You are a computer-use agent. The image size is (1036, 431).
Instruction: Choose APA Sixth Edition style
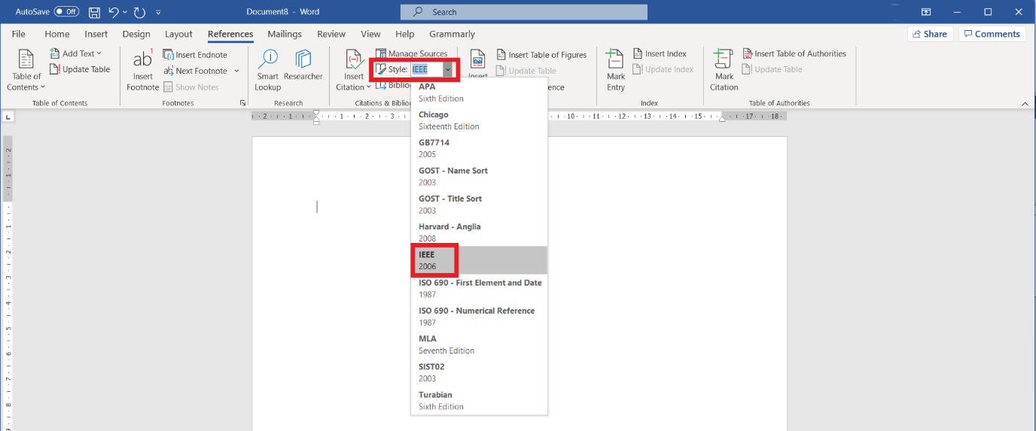(x=479, y=93)
